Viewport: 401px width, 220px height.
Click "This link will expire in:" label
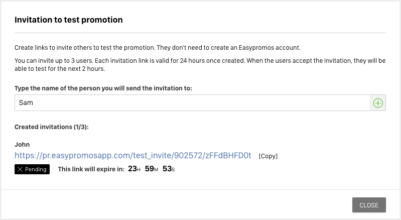point(91,169)
